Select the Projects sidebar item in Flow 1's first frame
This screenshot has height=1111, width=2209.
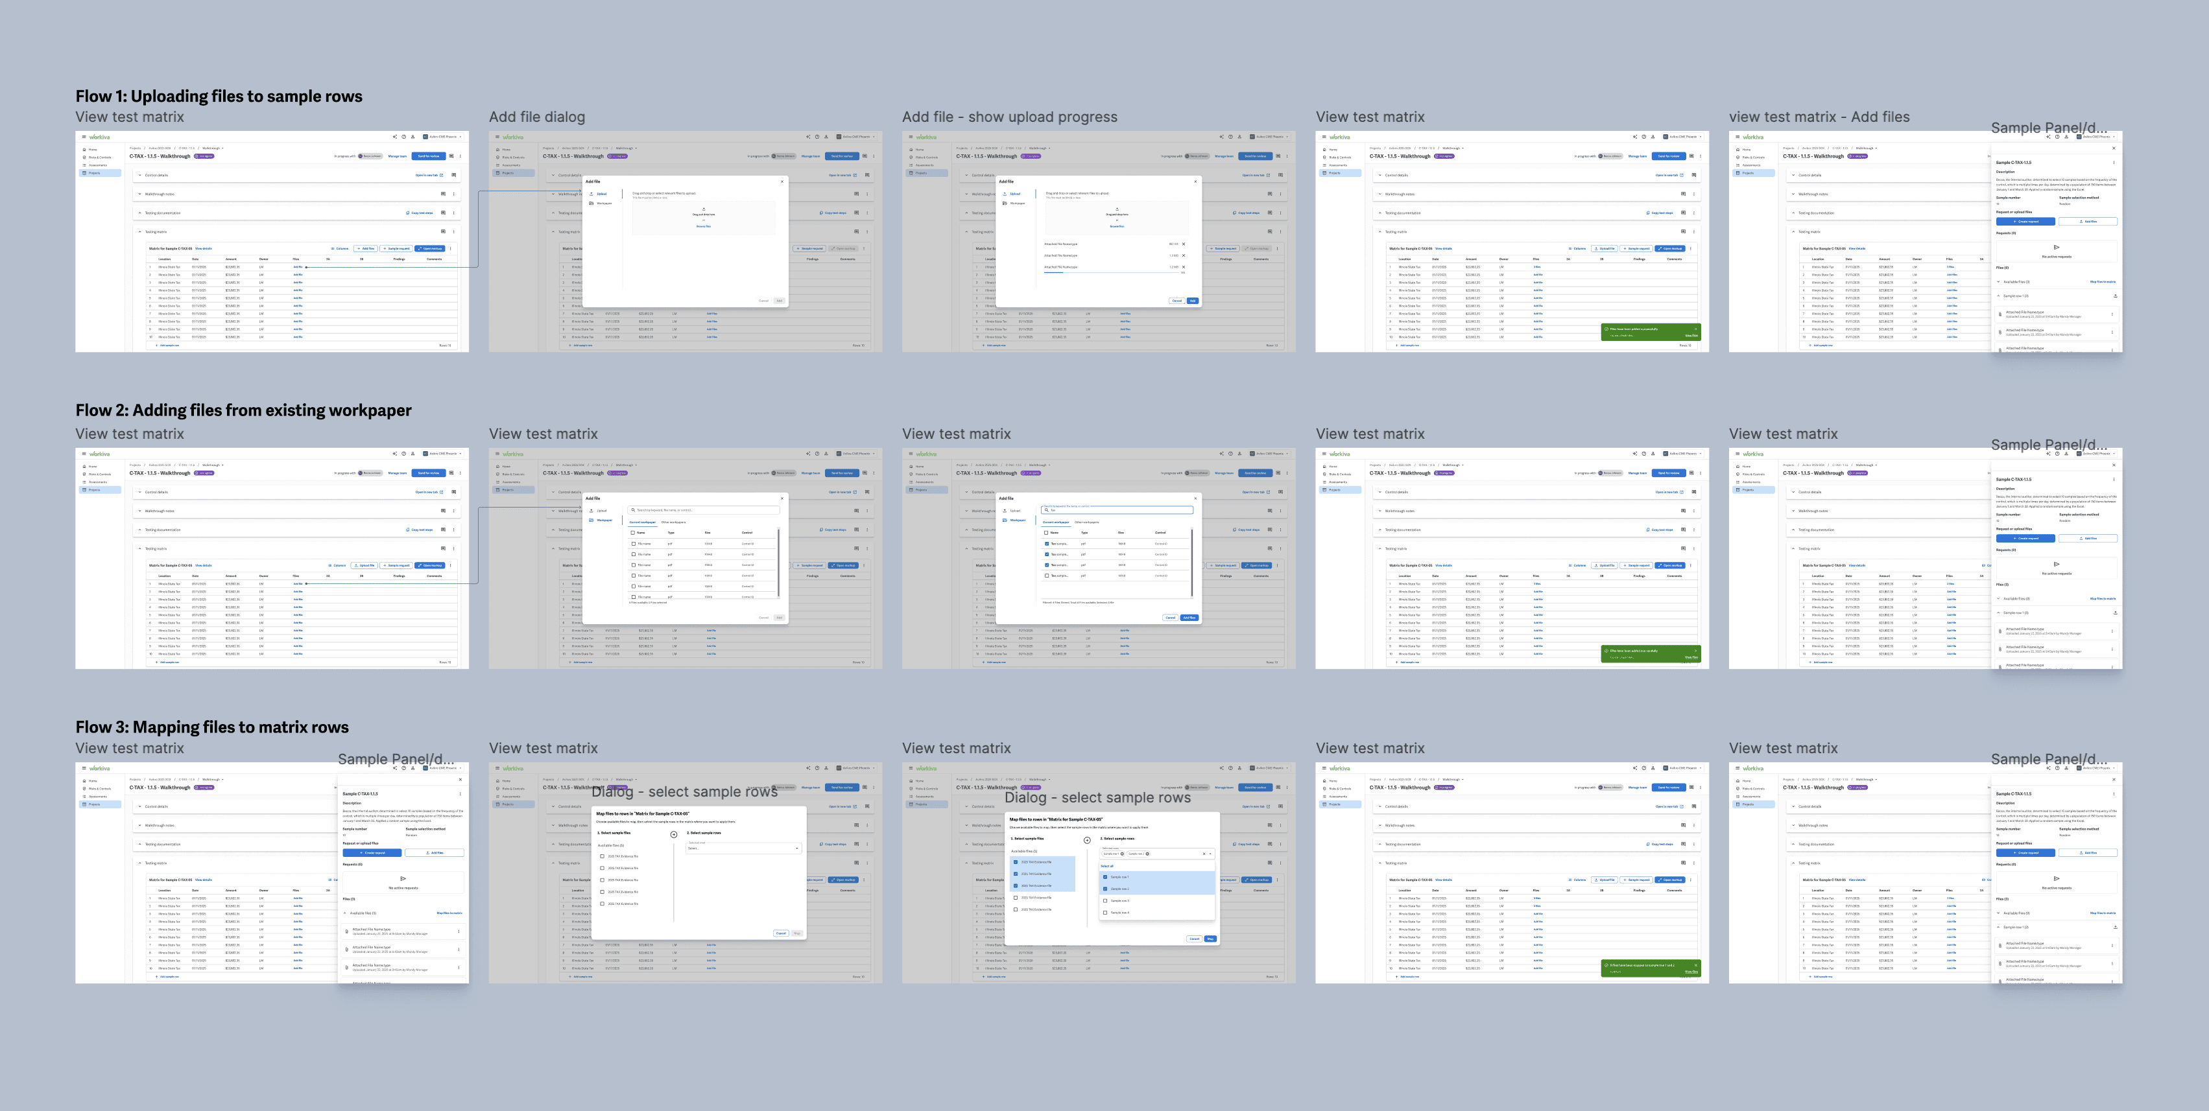click(93, 173)
